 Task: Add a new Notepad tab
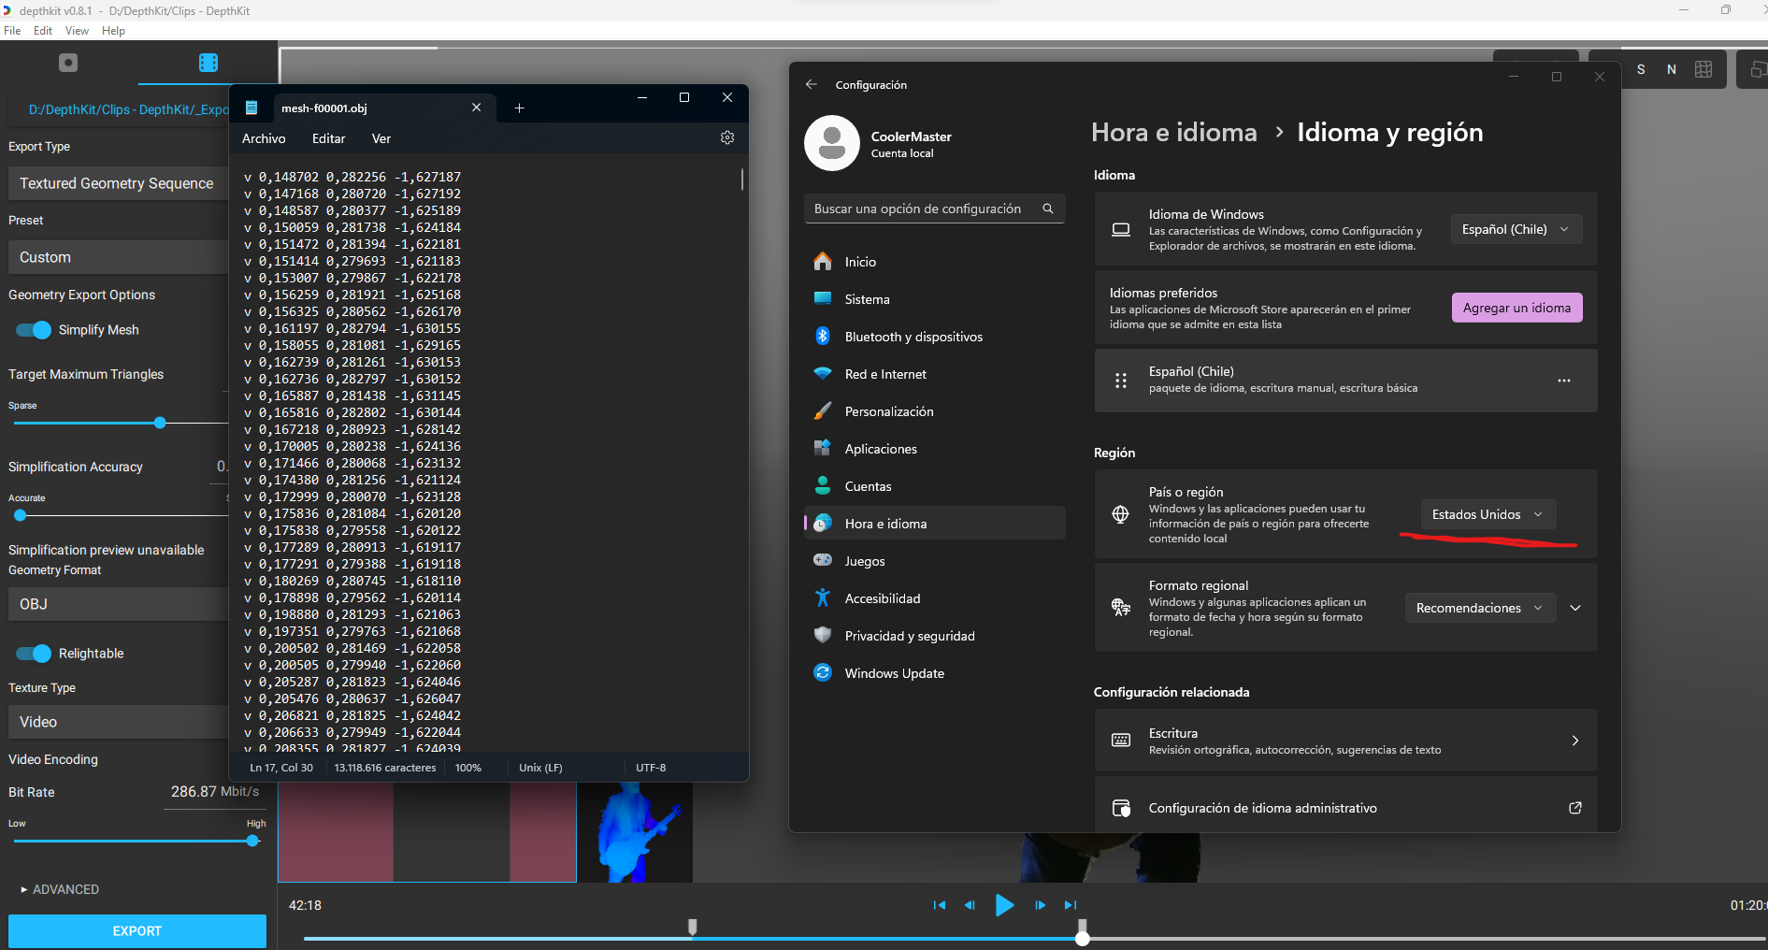[519, 108]
